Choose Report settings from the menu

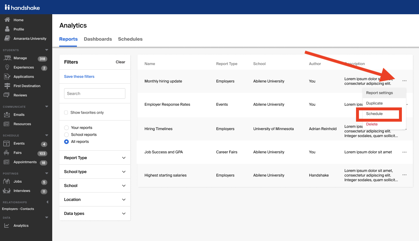coord(384,93)
